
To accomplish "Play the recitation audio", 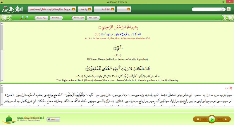I will pyautogui.click(x=211, y=119).
